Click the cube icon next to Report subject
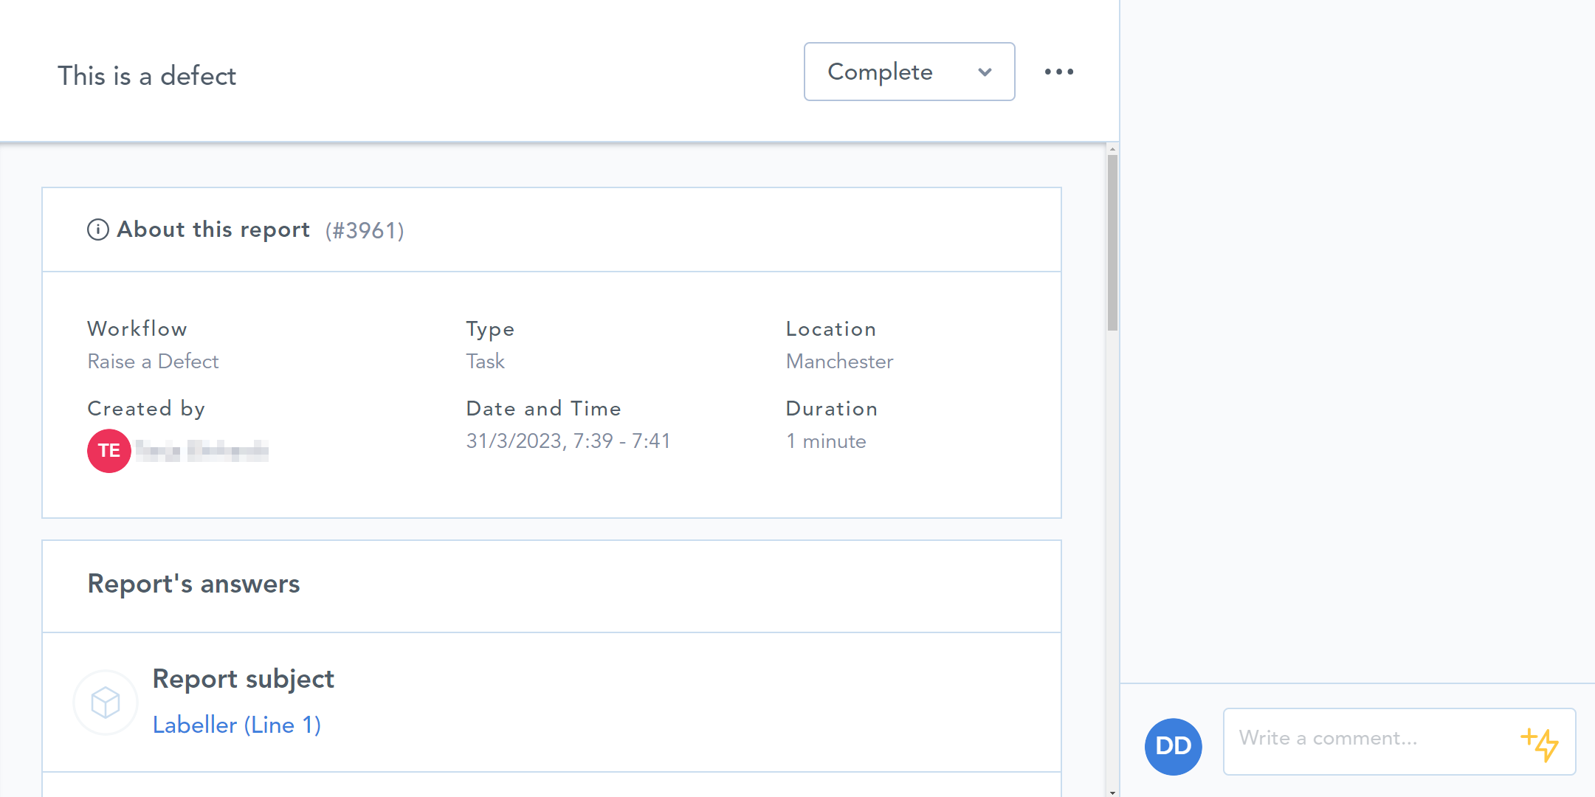This screenshot has width=1595, height=797. tap(105, 702)
